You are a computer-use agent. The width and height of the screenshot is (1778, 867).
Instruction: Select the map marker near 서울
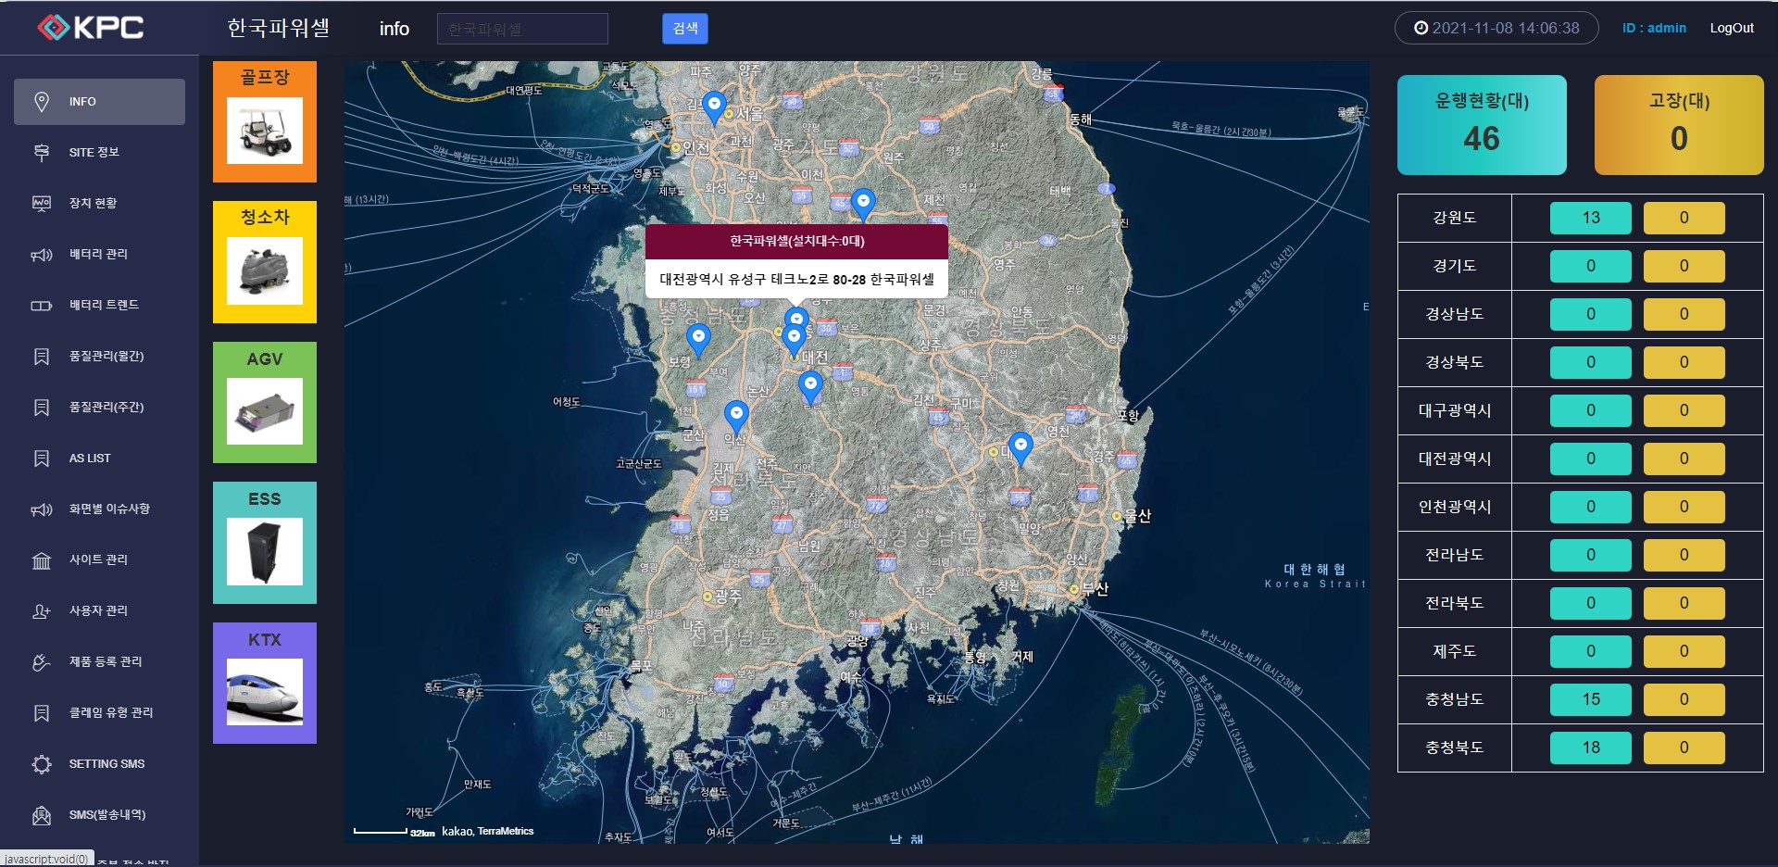[x=714, y=106]
